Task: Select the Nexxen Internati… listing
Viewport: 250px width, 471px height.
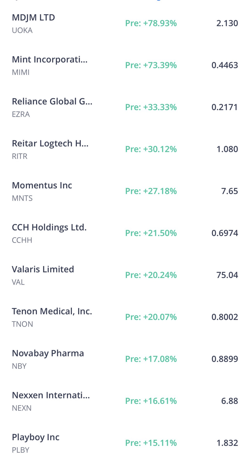Action: (125, 401)
